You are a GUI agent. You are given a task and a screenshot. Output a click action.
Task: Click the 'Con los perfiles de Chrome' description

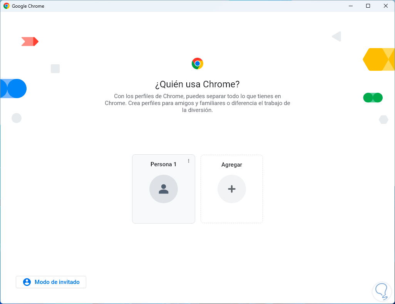pos(197,103)
